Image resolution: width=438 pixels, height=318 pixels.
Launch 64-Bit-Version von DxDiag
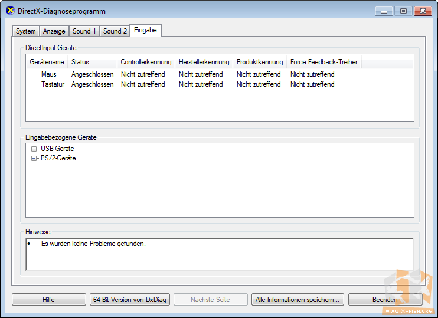130,300
